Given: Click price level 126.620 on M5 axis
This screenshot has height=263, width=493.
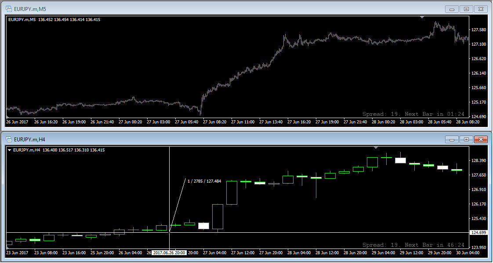Looking at the screenshot, I should click(478, 59).
